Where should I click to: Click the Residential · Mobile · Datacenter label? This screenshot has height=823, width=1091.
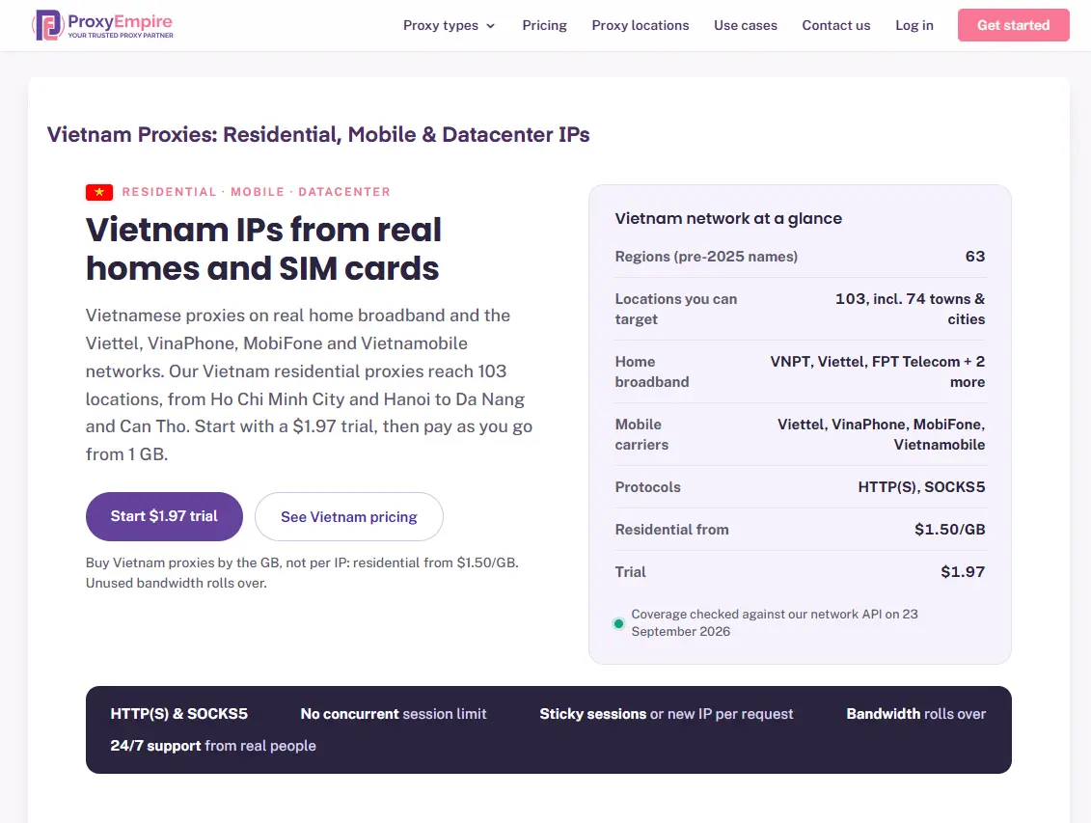pos(256,192)
